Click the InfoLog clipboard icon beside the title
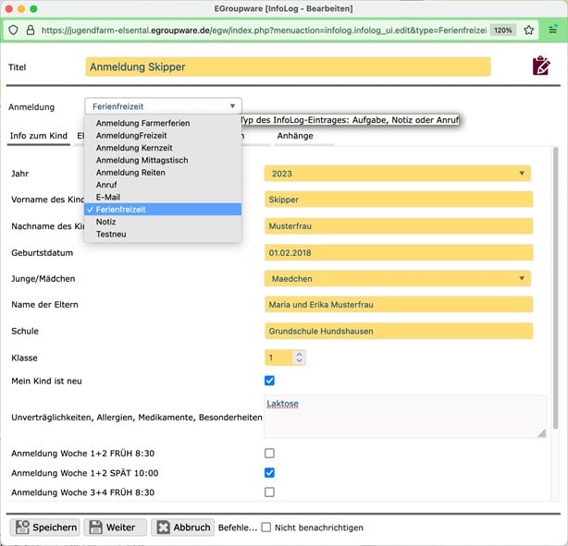The width and height of the screenshot is (568, 546). click(541, 67)
